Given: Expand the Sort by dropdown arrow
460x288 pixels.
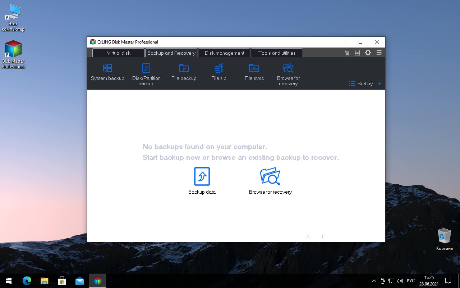Looking at the screenshot, I should click(379, 84).
